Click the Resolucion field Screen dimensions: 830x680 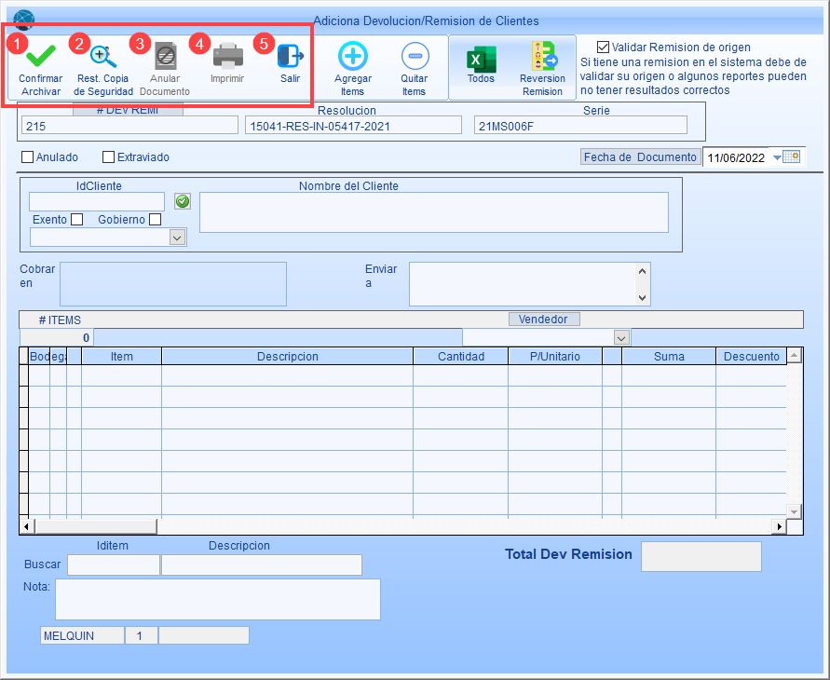(x=353, y=126)
